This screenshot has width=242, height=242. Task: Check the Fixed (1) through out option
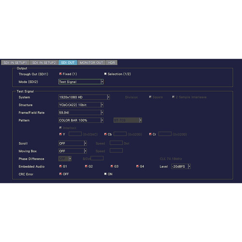pos(60,74)
